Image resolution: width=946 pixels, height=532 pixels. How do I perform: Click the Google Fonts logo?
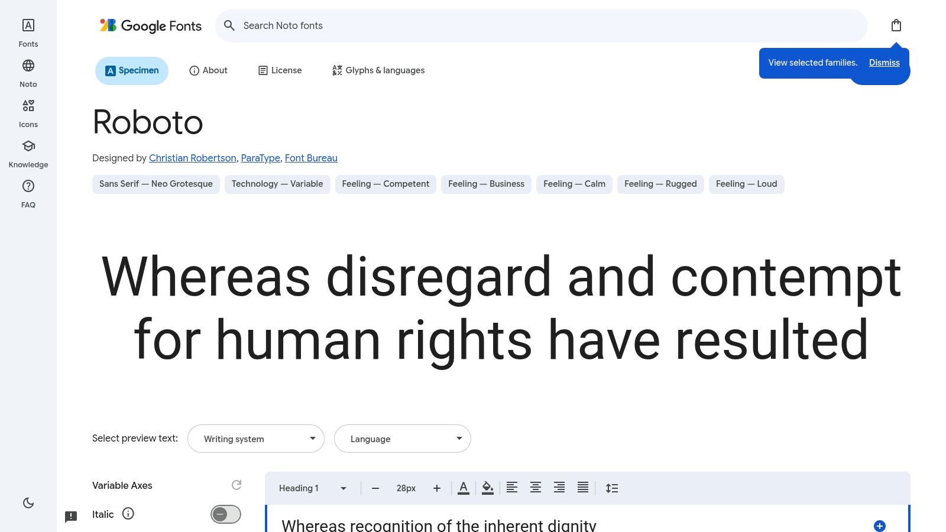pyautogui.click(x=151, y=26)
